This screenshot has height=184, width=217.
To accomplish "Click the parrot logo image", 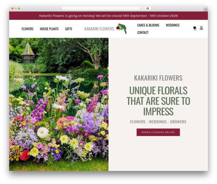I will click(122, 29).
